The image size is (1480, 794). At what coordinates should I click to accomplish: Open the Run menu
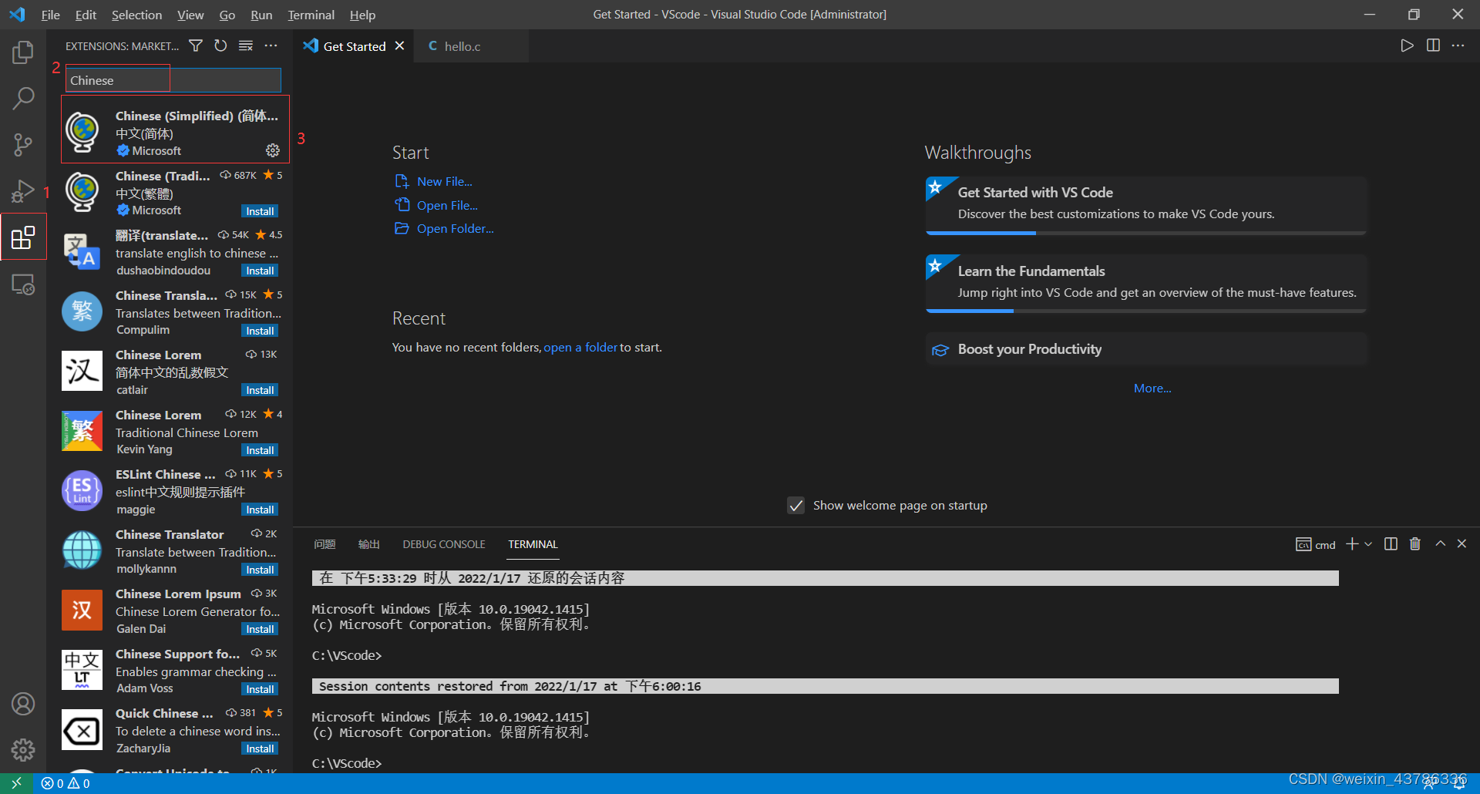click(261, 15)
